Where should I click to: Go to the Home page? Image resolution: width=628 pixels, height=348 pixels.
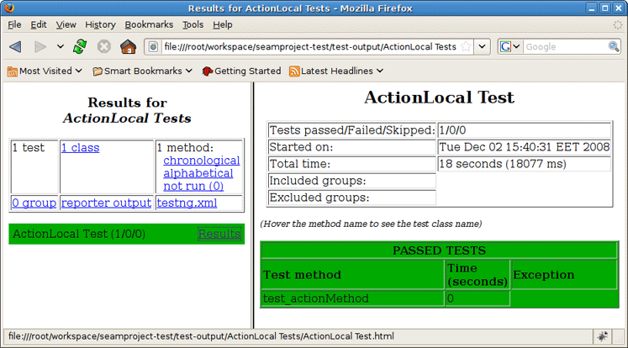click(x=128, y=46)
